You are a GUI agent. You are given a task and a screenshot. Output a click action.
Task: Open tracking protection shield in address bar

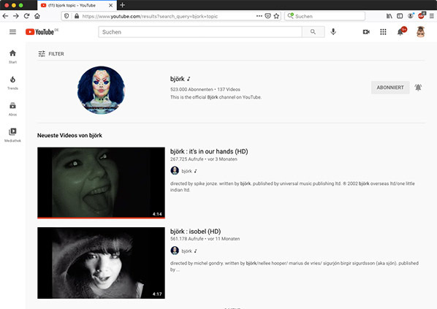tap(66, 16)
